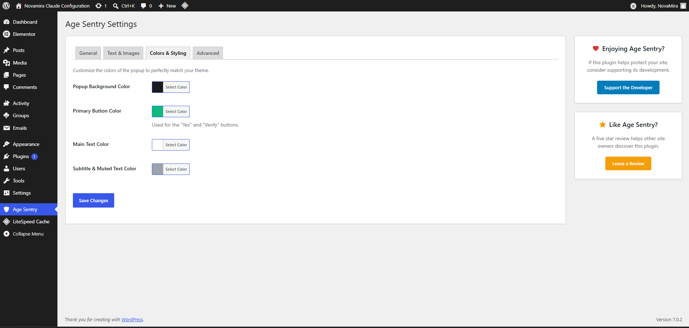The width and height of the screenshot is (689, 328).
Task: Click the Primary Button Color label
Action: coord(97,111)
